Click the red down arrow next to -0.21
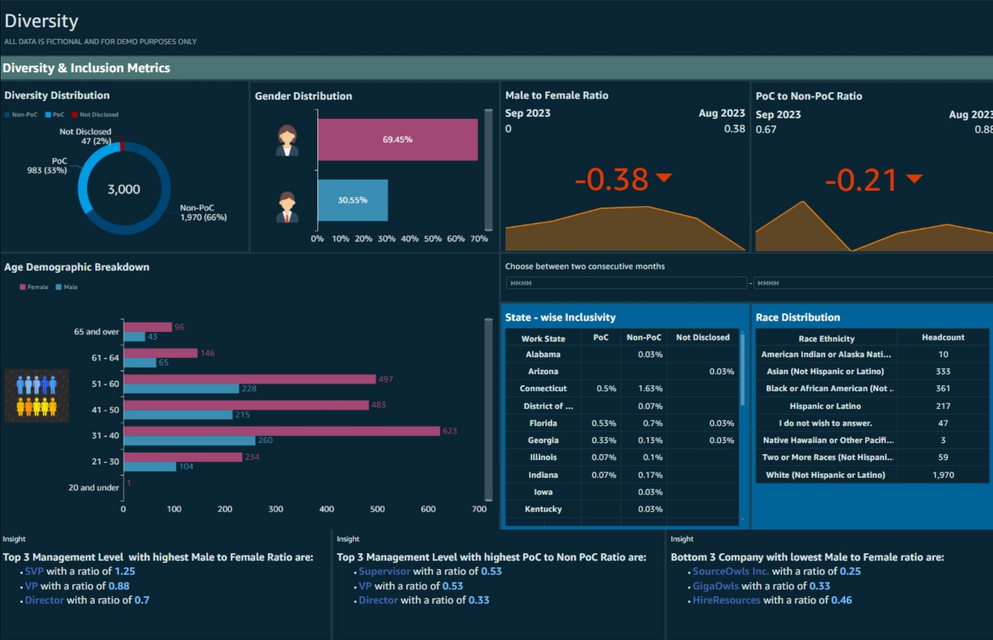993x640 pixels. point(914,178)
